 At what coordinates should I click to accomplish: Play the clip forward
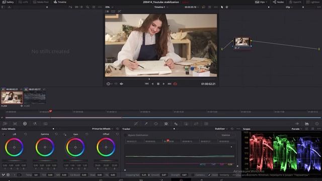tap(164, 84)
